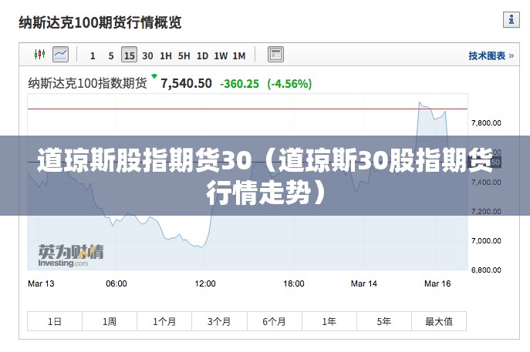Click the price value 7,540.50
The width and height of the screenshot is (530, 352).
(x=186, y=83)
